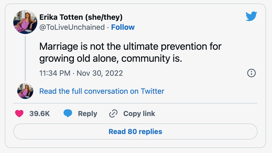Read the full conversation on Twitter

pos(102,91)
